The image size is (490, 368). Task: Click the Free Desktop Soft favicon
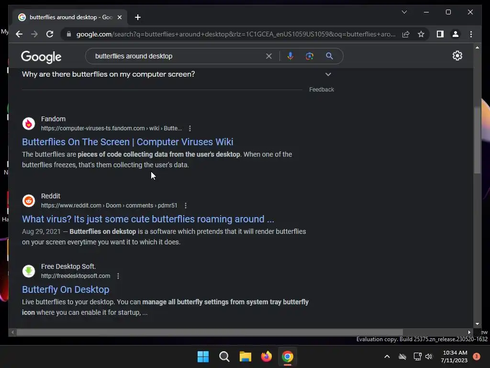tap(29, 271)
